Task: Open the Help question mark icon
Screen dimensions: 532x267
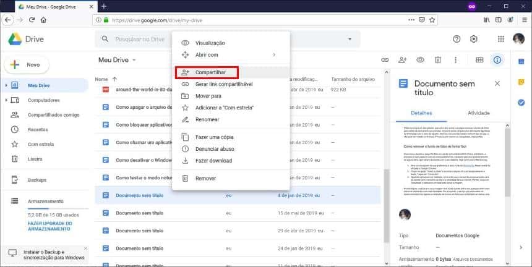Action: point(457,39)
